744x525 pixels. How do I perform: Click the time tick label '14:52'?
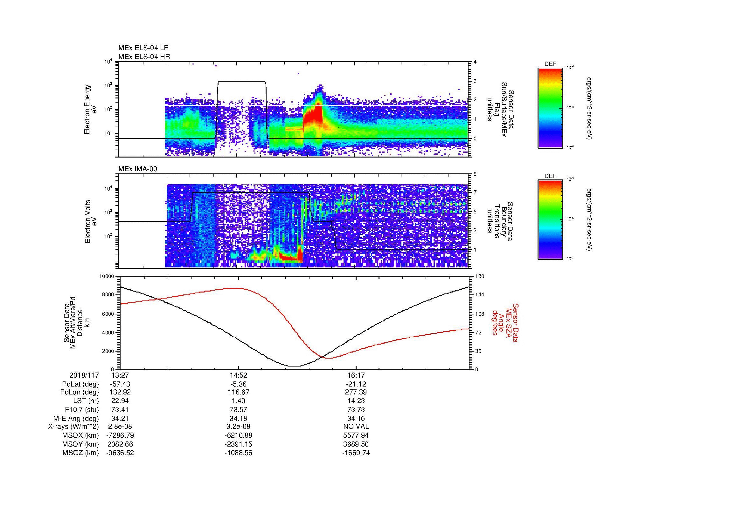[239, 375]
